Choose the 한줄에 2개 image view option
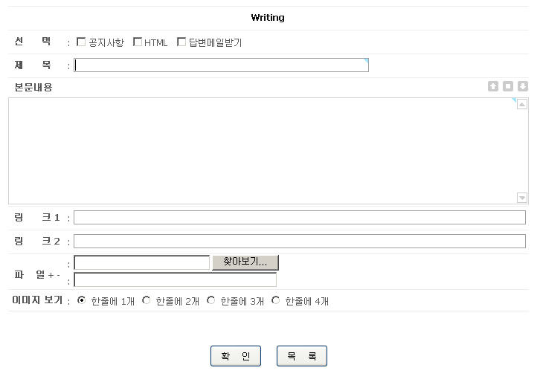The image size is (540, 385). [x=146, y=300]
